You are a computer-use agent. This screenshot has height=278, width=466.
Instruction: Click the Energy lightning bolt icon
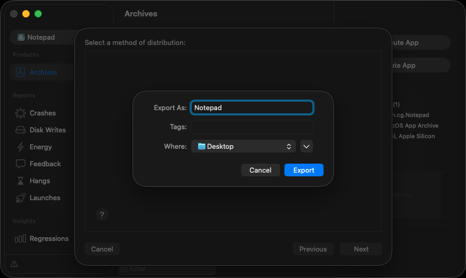[x=21, y=147]
